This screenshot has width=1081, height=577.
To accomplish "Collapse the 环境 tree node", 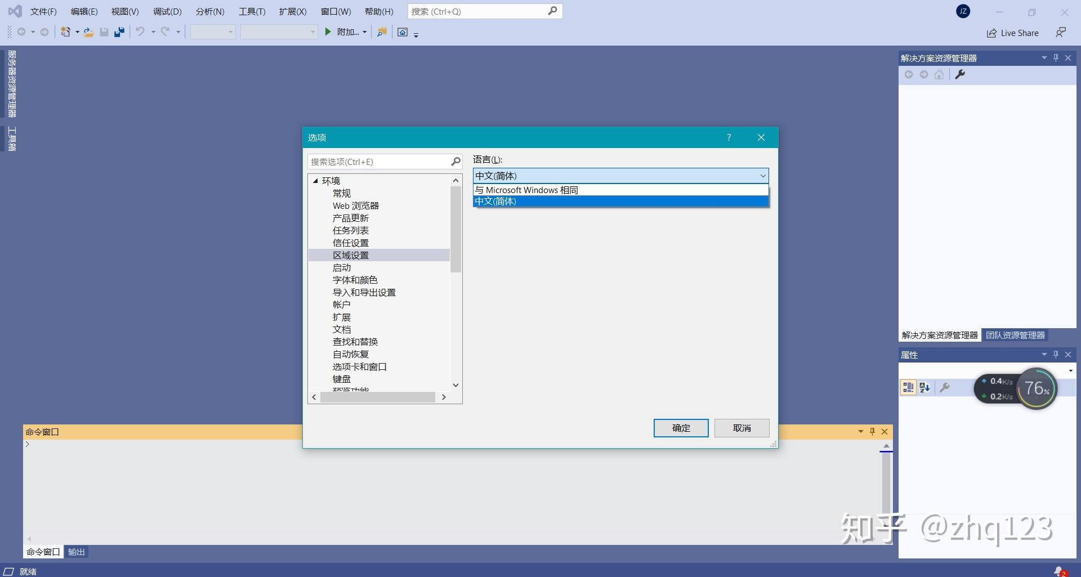I will [316, 180].
